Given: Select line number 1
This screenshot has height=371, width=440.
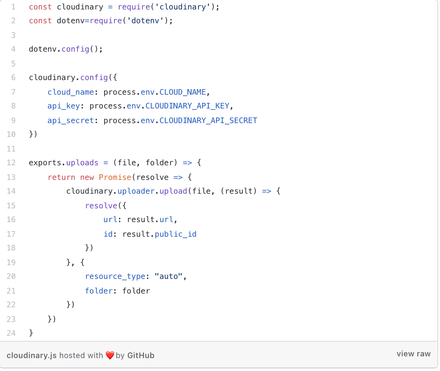Looking at the screenshot, I should [13, 7].
